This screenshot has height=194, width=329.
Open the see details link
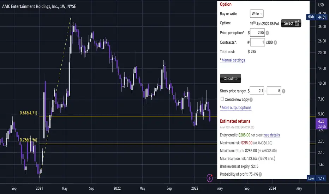(x=272, y=135)
